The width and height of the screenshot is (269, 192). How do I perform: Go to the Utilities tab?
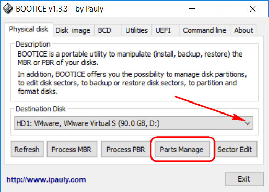[137, 30]
